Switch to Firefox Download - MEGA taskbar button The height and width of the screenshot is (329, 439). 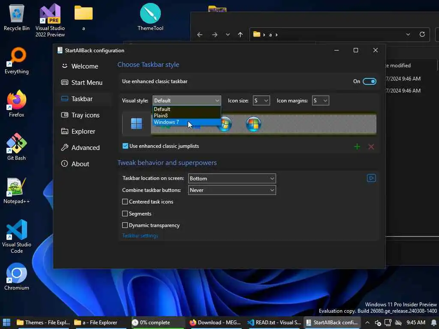pyautogui.click(x=215, y=323)
